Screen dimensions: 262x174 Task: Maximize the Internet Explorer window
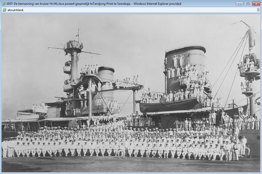[x=248, y=4]
